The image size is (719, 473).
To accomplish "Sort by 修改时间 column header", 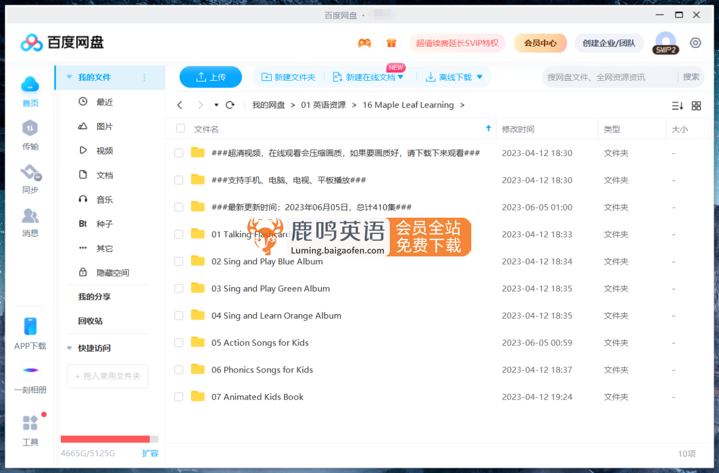I will pos(518,129).
